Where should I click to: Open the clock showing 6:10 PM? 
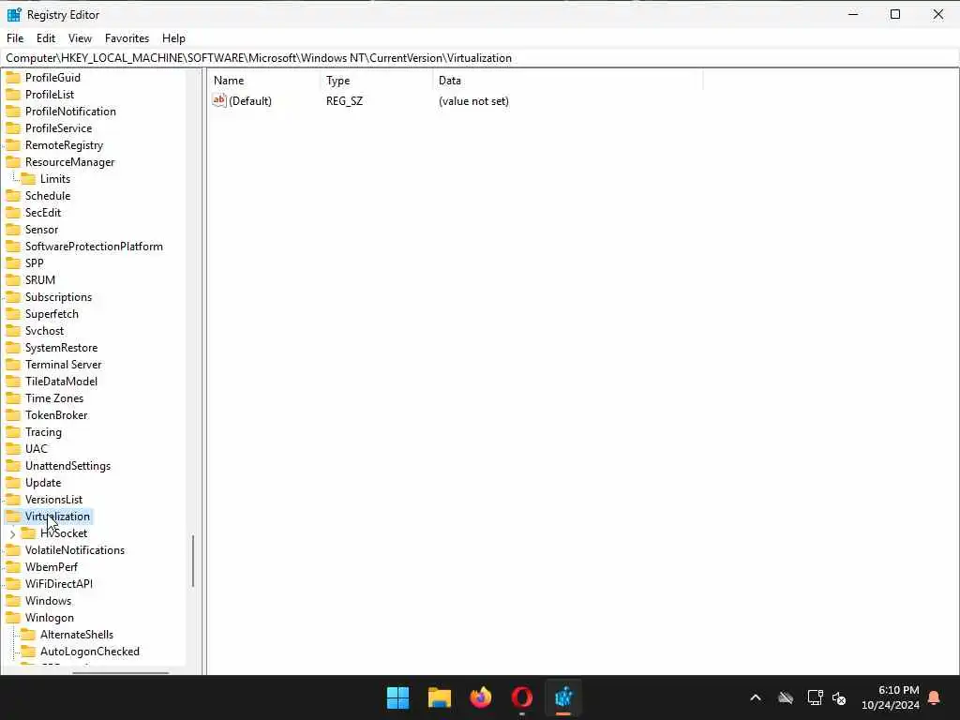(x=891, y=697)
